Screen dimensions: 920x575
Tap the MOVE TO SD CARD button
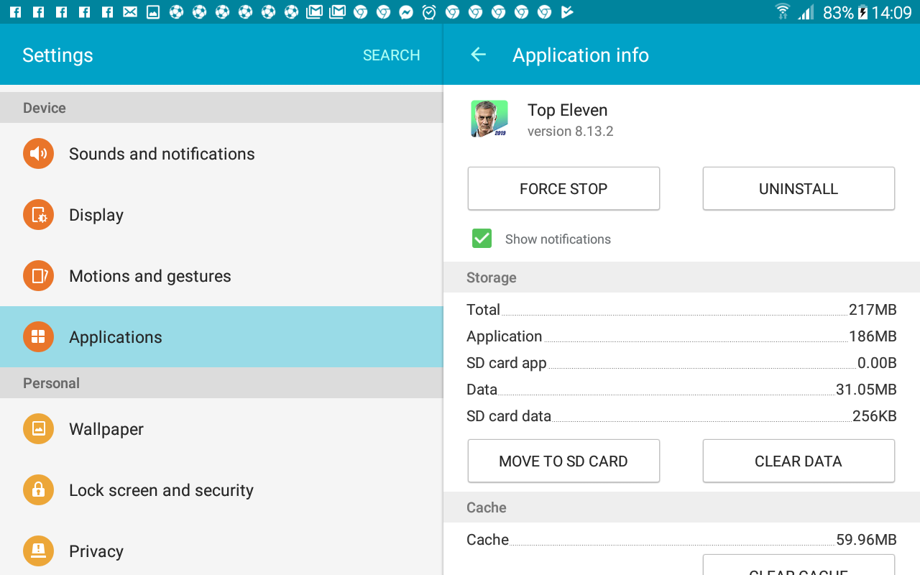563,461
